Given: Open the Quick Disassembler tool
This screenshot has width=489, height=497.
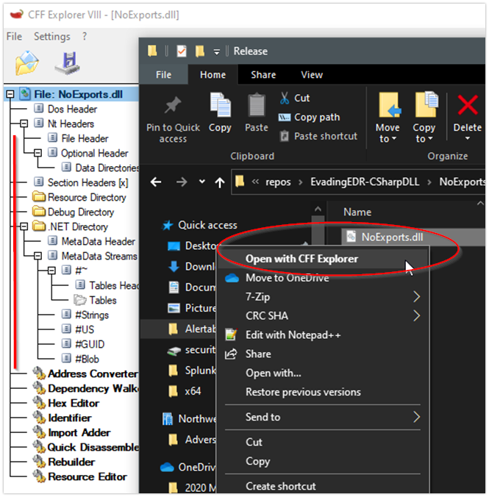Looking at the screenshot, I should pos(85,447).
